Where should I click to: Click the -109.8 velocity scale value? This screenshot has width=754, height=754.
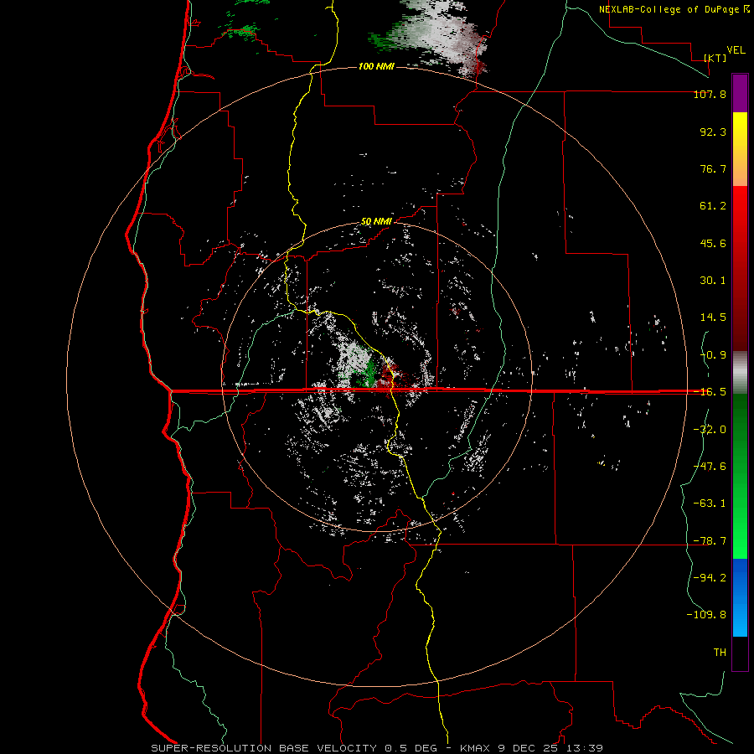click(706, 615)
